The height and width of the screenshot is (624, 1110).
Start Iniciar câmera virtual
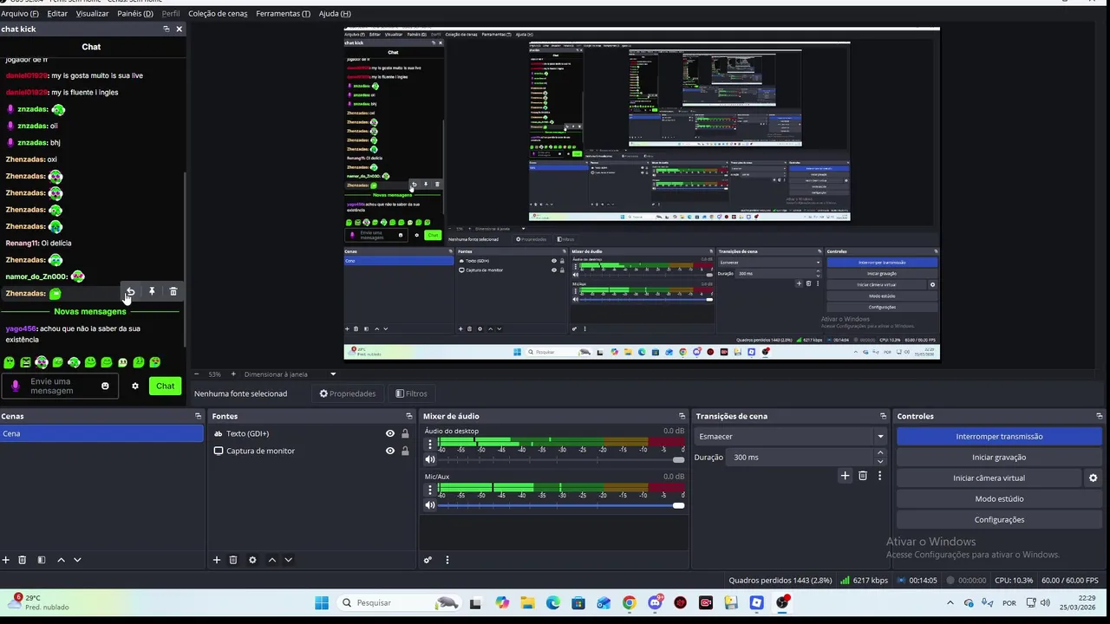989,478
